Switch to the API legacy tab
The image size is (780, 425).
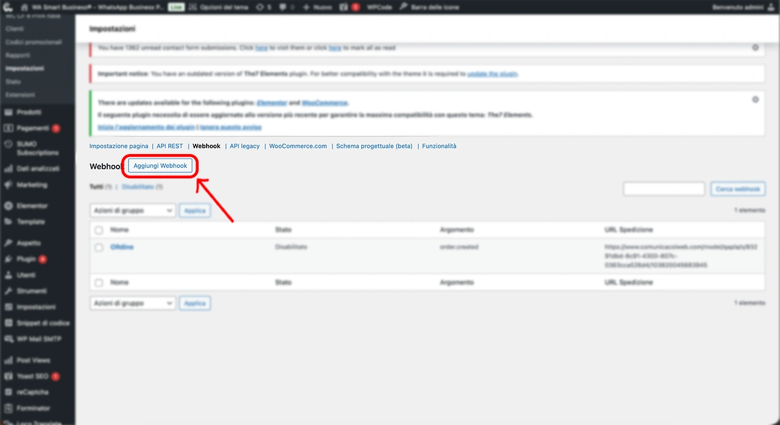coord(244,146)
